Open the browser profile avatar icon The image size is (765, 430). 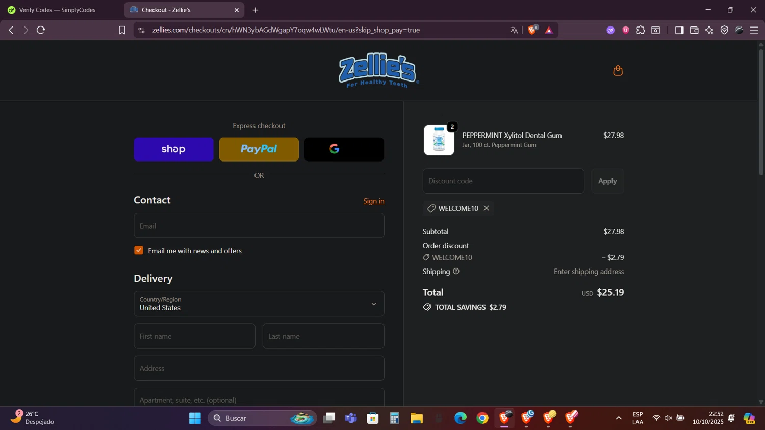[x=739, y=30]
